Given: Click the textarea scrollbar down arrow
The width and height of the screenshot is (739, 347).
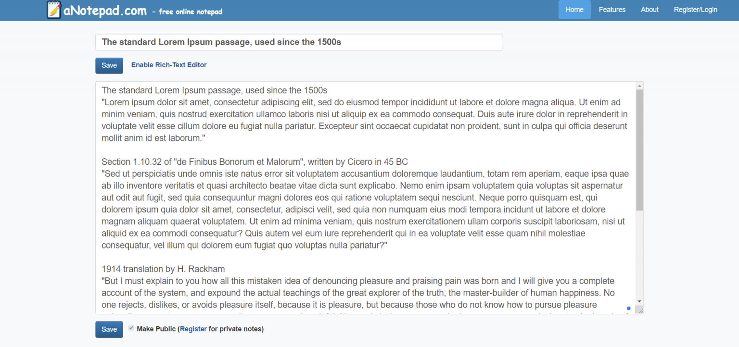Looking at the screenshot, I should 639,301.
